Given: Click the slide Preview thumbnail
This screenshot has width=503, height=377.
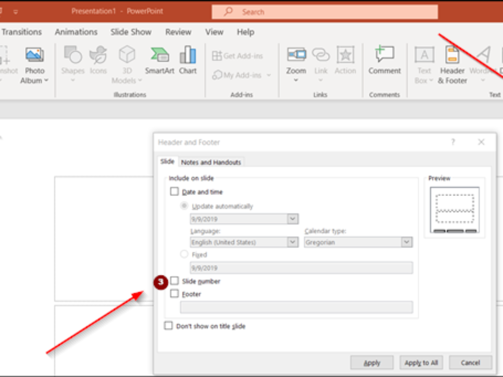Looking at the screenshot, I should pyautogui.click(x=454, y=210).
